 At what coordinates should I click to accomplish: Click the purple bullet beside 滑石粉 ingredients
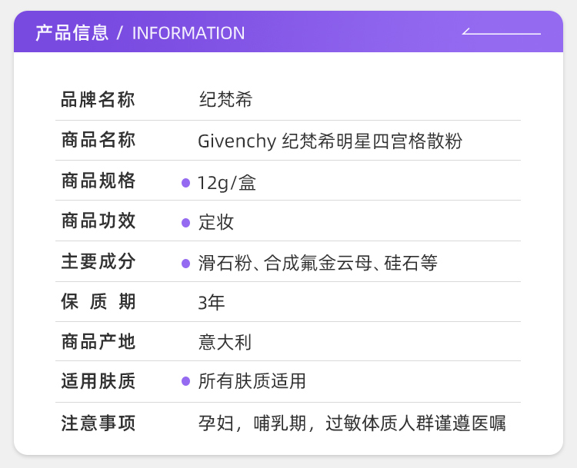[x=185, y=264]
